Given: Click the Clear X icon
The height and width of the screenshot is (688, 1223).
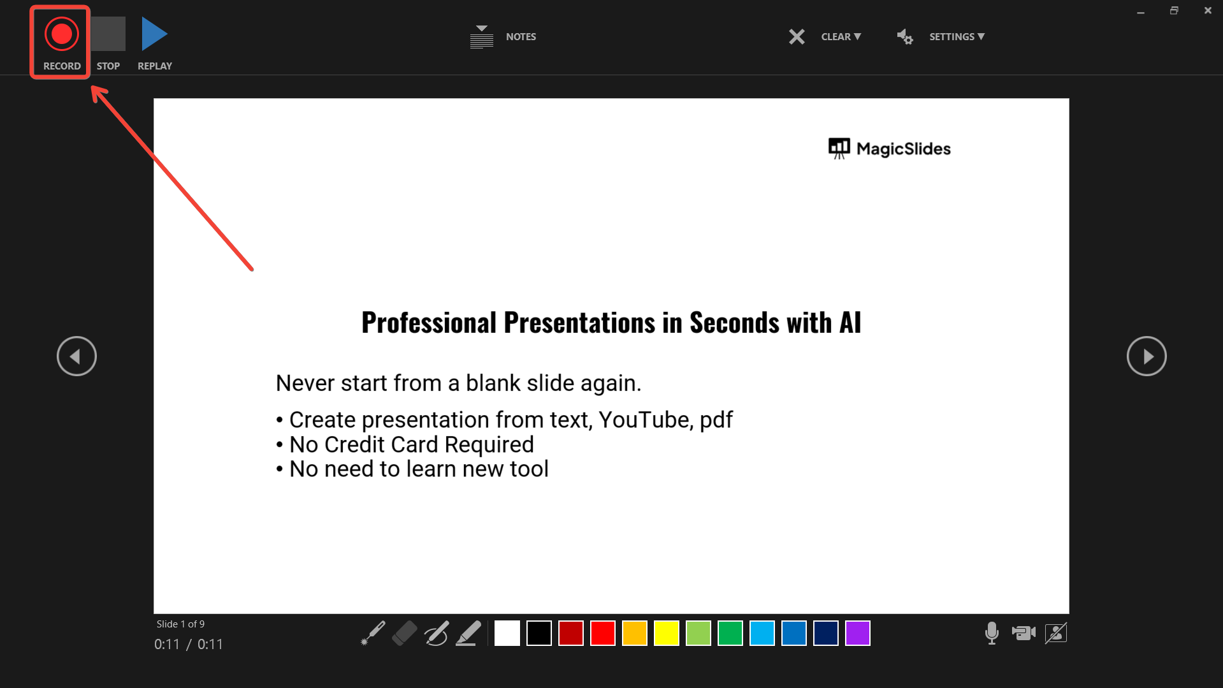Looking at the screenshot, I should pyautogui.click(x=797, y=37).
